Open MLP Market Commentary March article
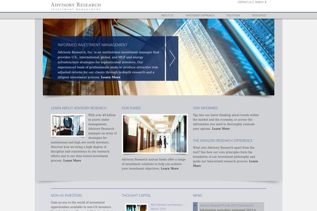The height and width of the screenshot is (211, 317). [167, 207]
